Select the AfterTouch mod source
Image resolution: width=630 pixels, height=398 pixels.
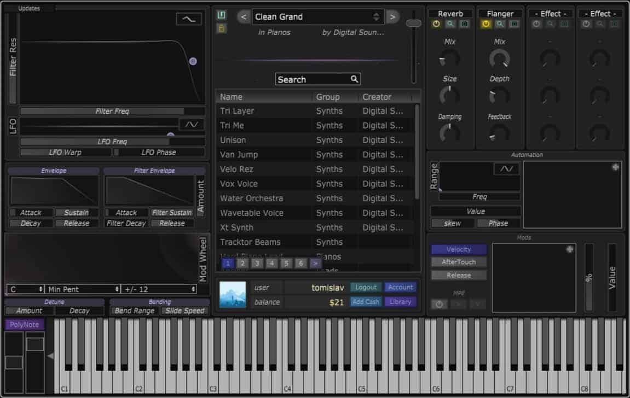coord(459,262)
